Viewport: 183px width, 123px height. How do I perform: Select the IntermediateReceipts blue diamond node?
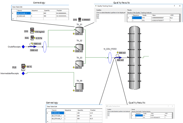tap(23, 73)
